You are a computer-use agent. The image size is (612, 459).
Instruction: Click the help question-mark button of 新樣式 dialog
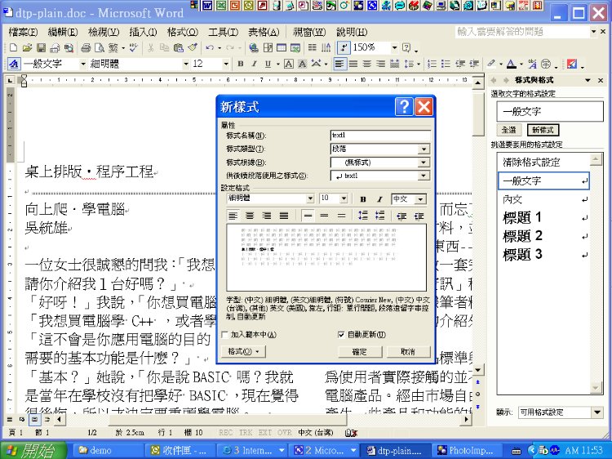[x=404, y=106]
